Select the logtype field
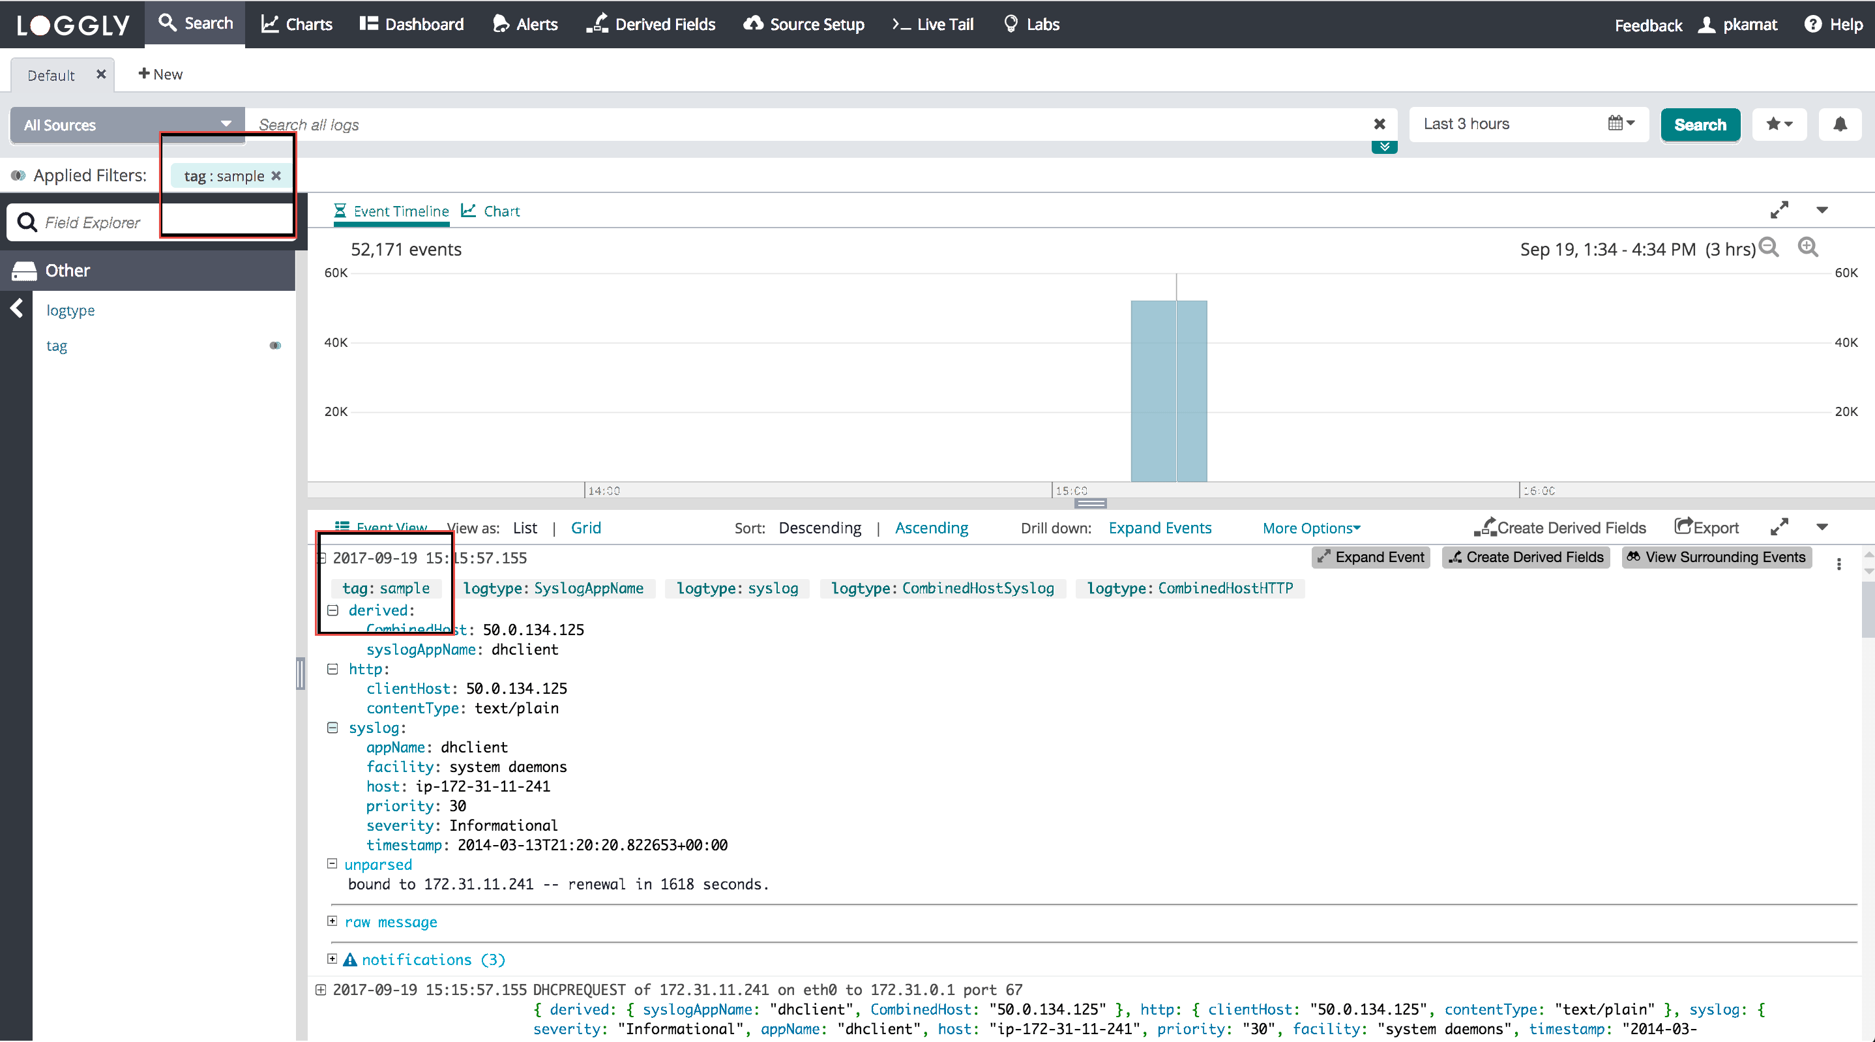Screen dimensions: 1875x1042 (x=70, y=310)
